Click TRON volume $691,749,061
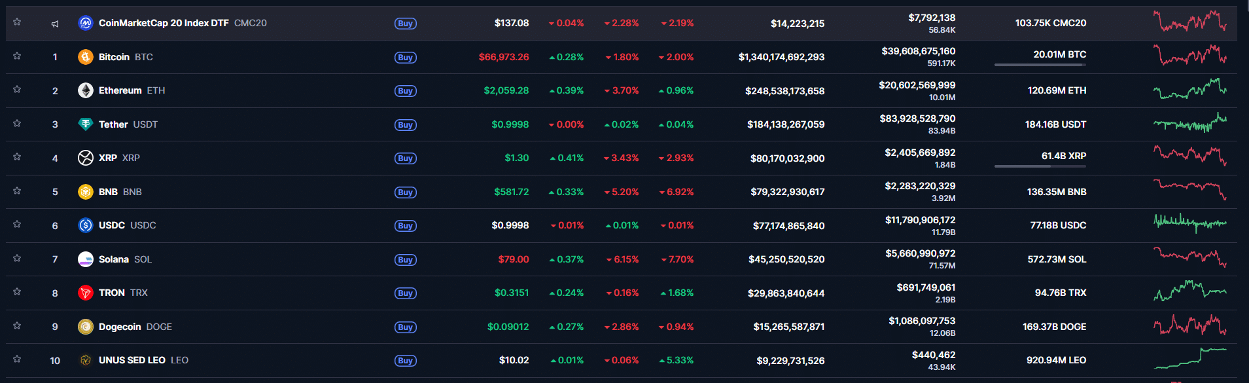The width and height of the screenshot is (1249, 383). coord(926,287)
